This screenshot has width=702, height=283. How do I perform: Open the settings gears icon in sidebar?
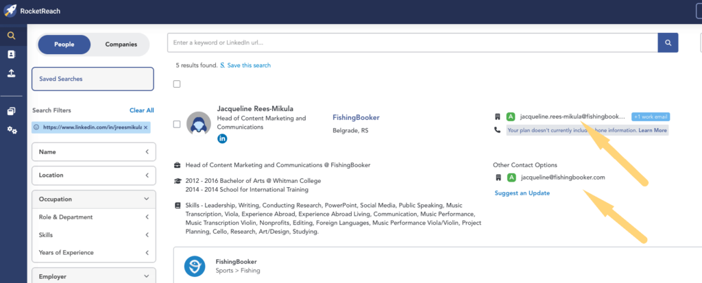click(x=12, y=130)
